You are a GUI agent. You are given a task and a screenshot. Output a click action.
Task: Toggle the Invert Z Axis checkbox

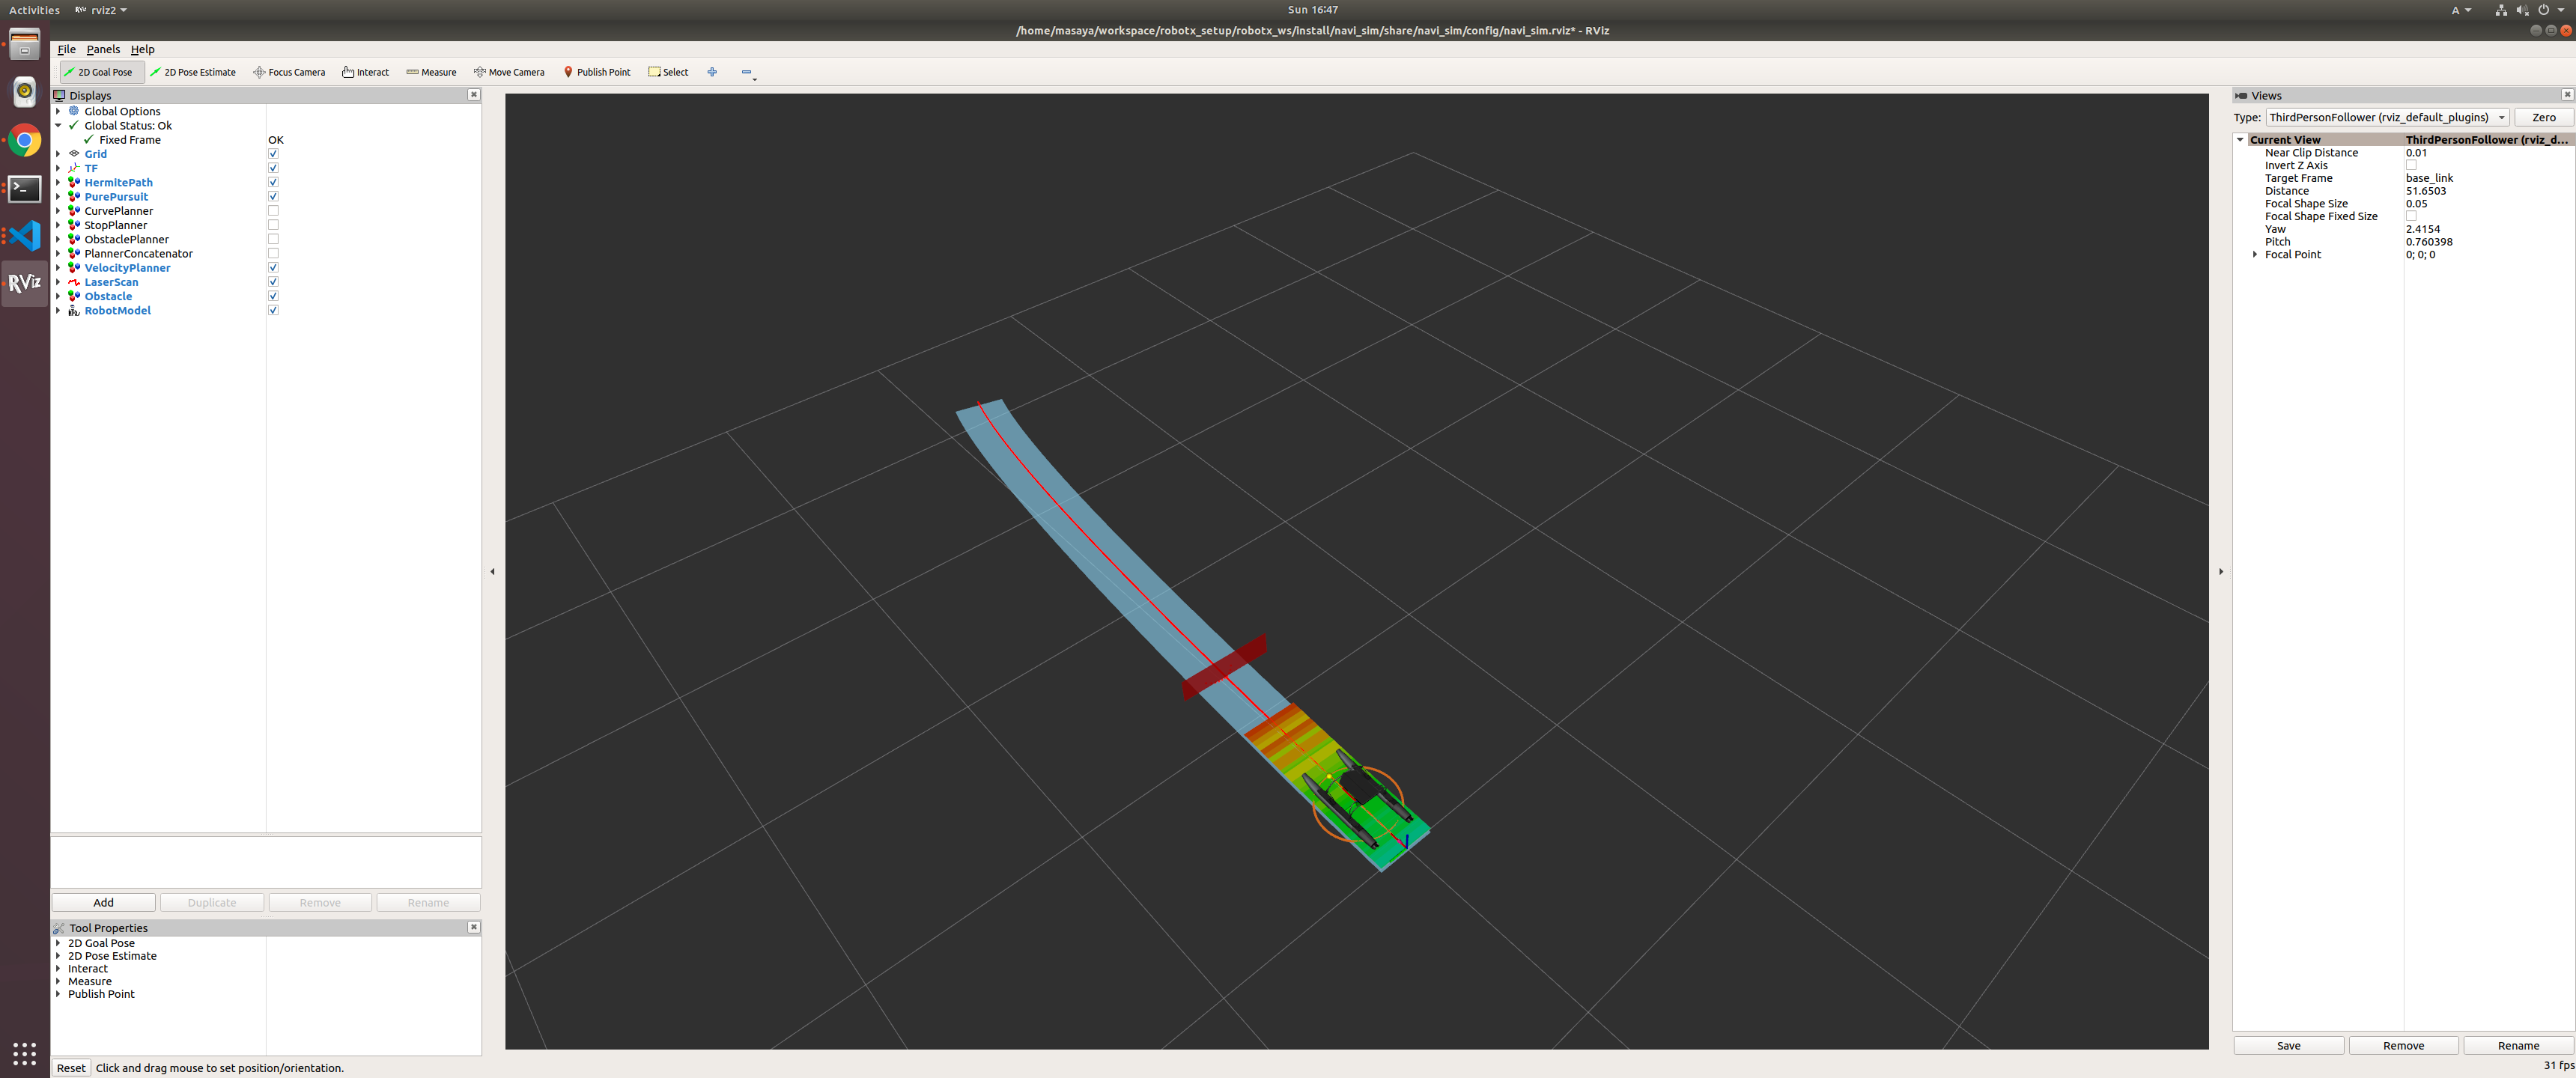(x=2411, y=165)
